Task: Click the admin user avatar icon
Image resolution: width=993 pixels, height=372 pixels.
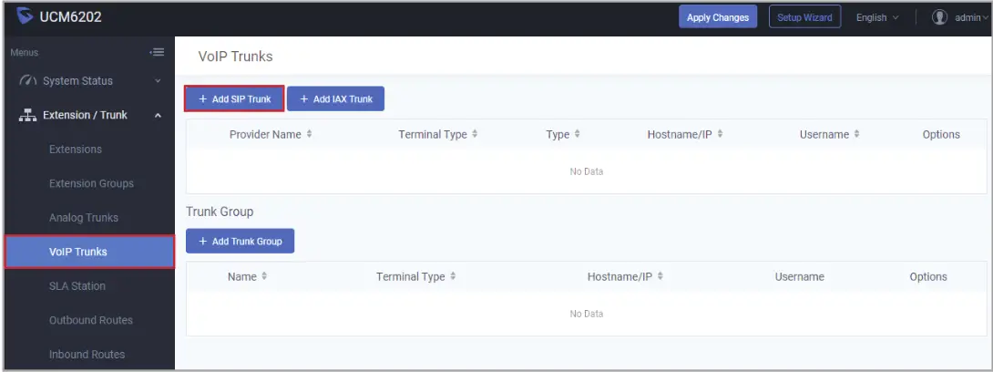Action: tap(940, 17)
